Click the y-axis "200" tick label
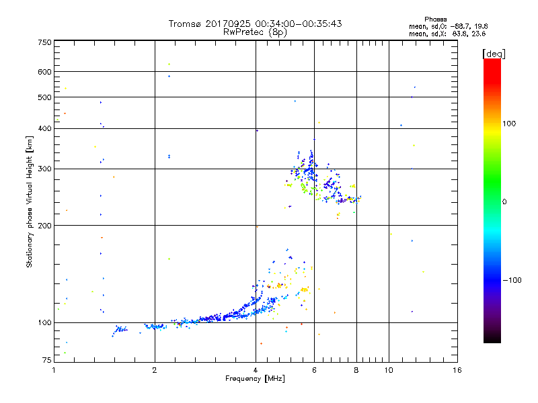Image resolution: width=538 pixels, height=403 pixels. point(44,226)
